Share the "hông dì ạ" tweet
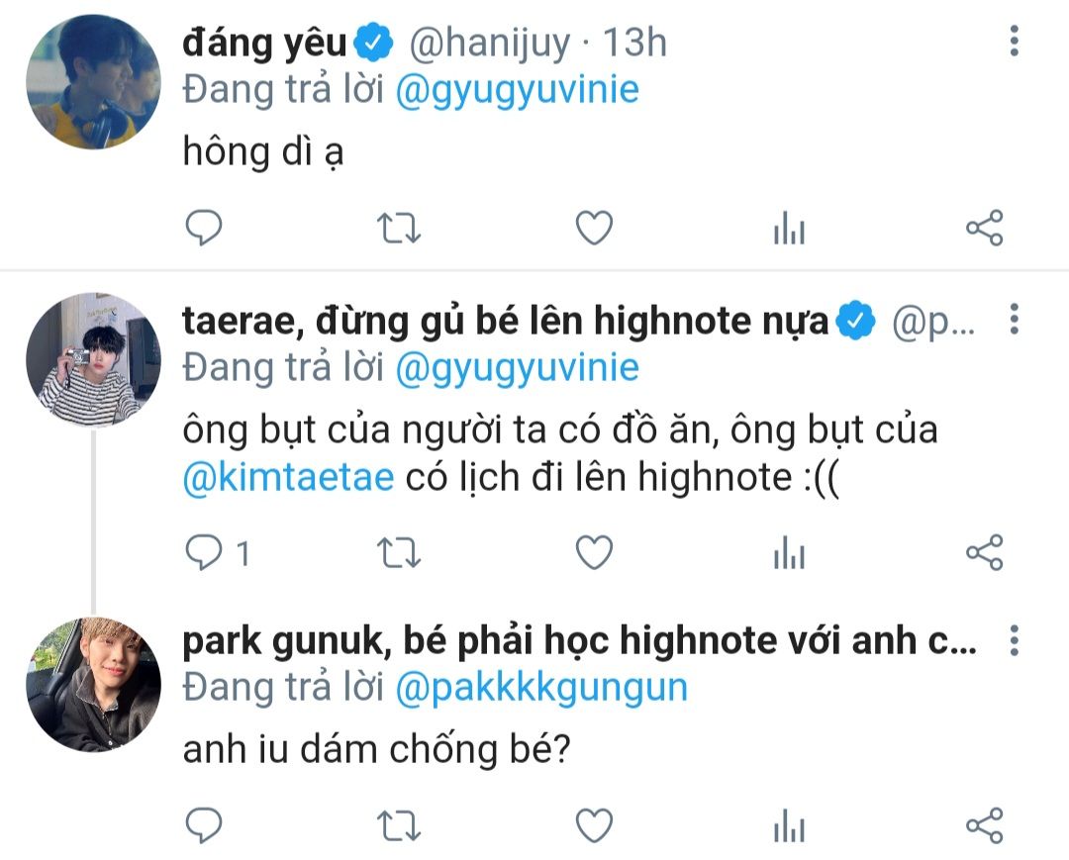 985,228
